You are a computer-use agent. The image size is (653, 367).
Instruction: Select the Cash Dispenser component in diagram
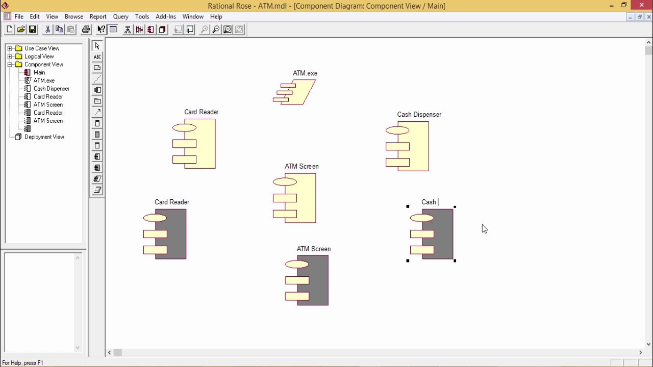(408, 146)
